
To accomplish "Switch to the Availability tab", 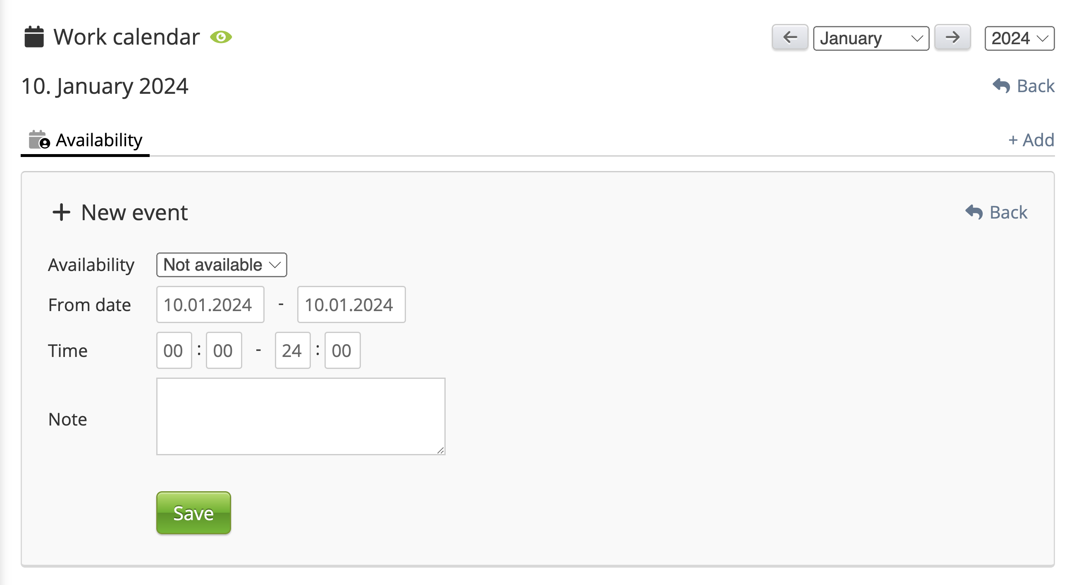I will (x=86, y=140).
